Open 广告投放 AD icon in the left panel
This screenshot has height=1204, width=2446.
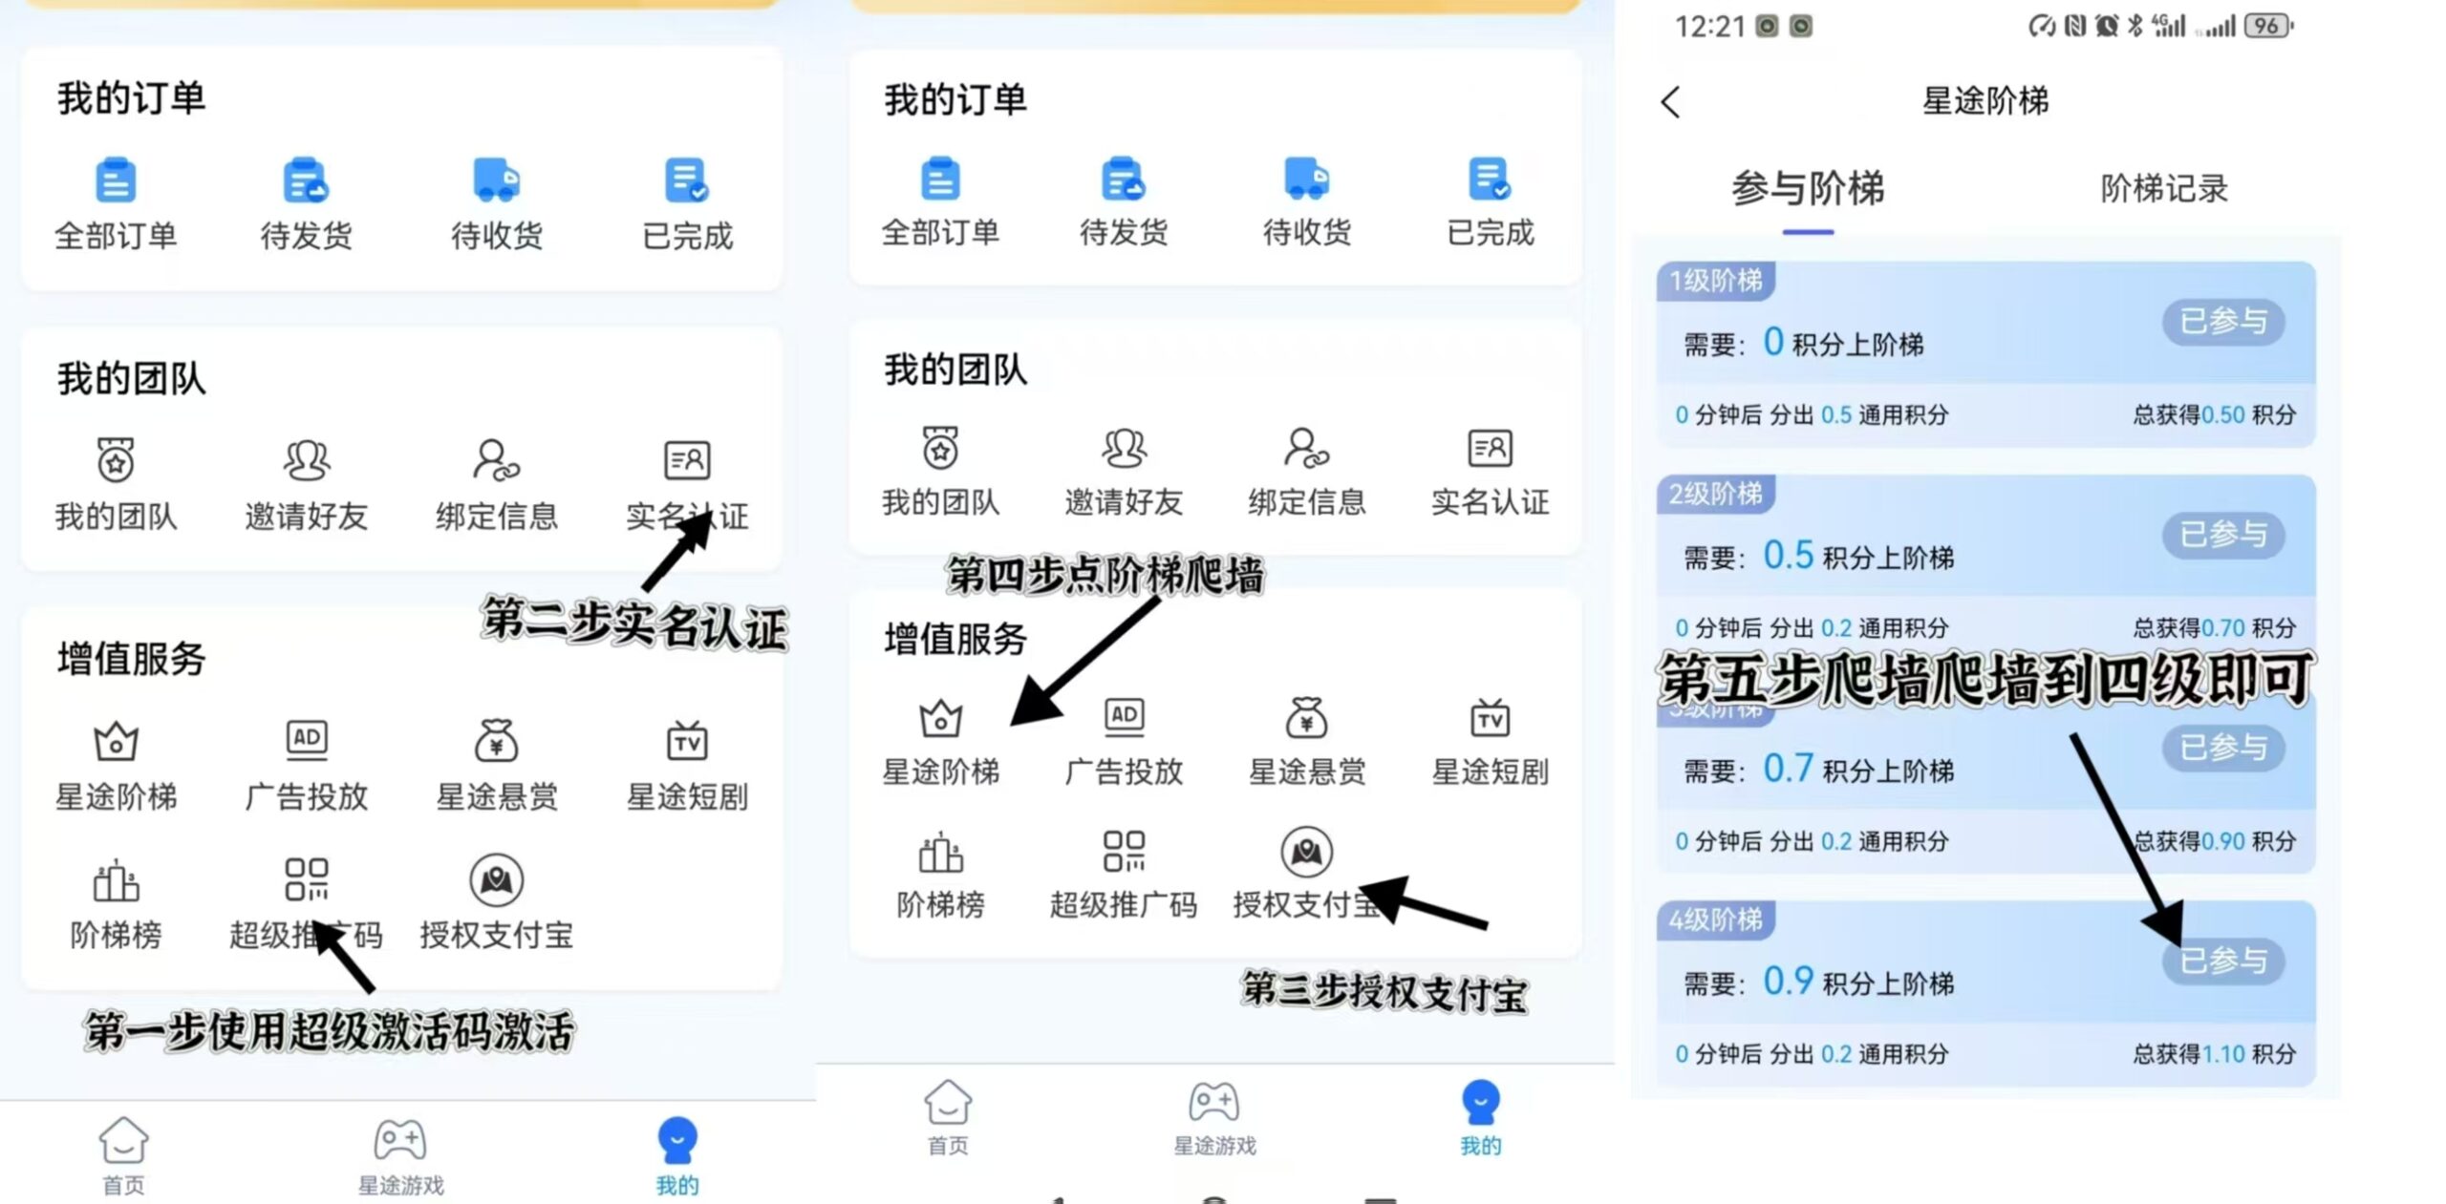point(307,739)
